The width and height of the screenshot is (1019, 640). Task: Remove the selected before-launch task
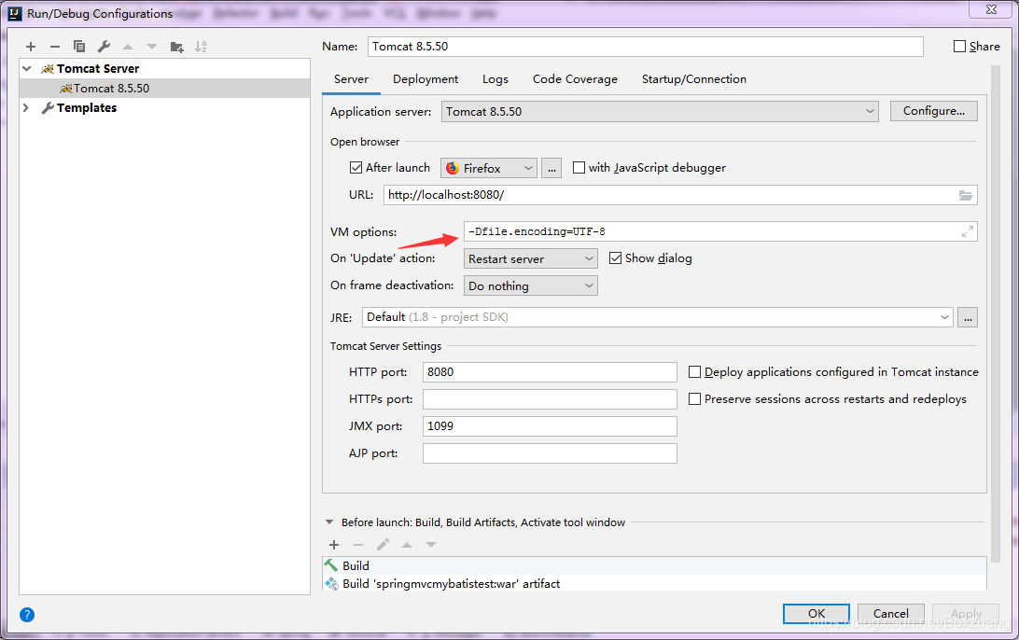(358, 545)
